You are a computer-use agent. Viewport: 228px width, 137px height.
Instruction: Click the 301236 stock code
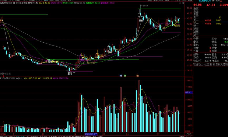point(216,1)
